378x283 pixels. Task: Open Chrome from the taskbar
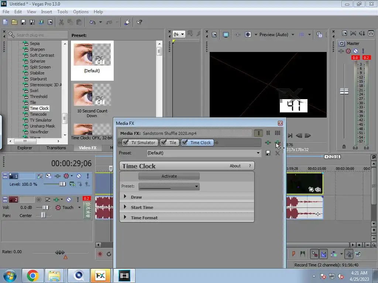tap(33, 276)
